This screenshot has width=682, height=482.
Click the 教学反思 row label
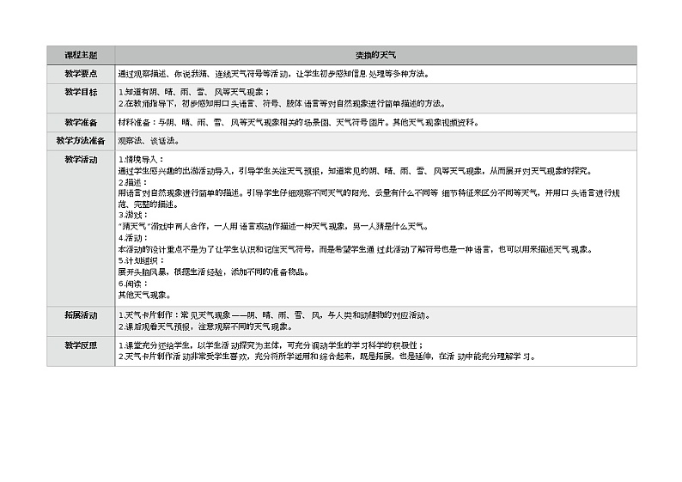click(81, 345)
